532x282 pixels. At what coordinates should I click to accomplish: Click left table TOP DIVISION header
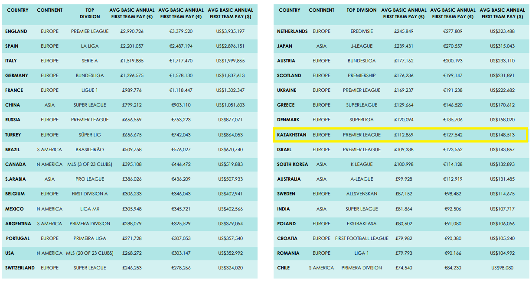pos(90,13)
